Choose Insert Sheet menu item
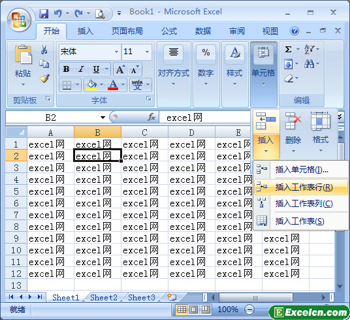 [x=300, y=221]
